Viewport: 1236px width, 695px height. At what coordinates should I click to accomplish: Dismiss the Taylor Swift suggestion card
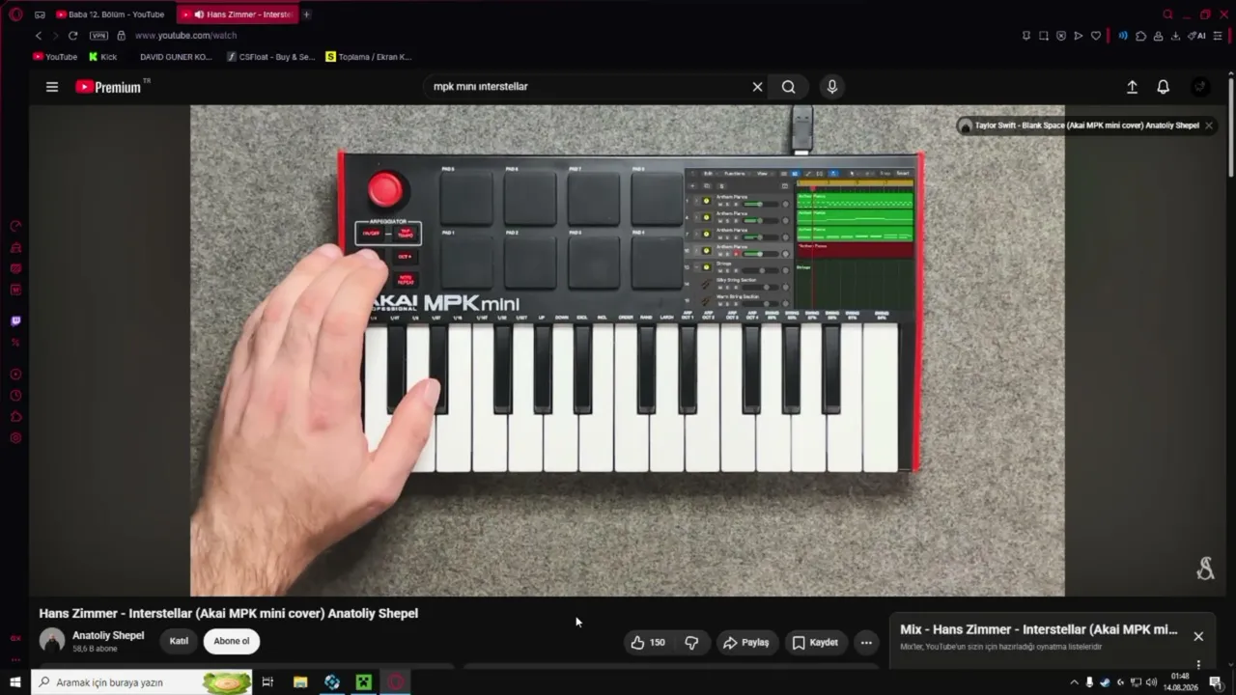click(1208, 125)
